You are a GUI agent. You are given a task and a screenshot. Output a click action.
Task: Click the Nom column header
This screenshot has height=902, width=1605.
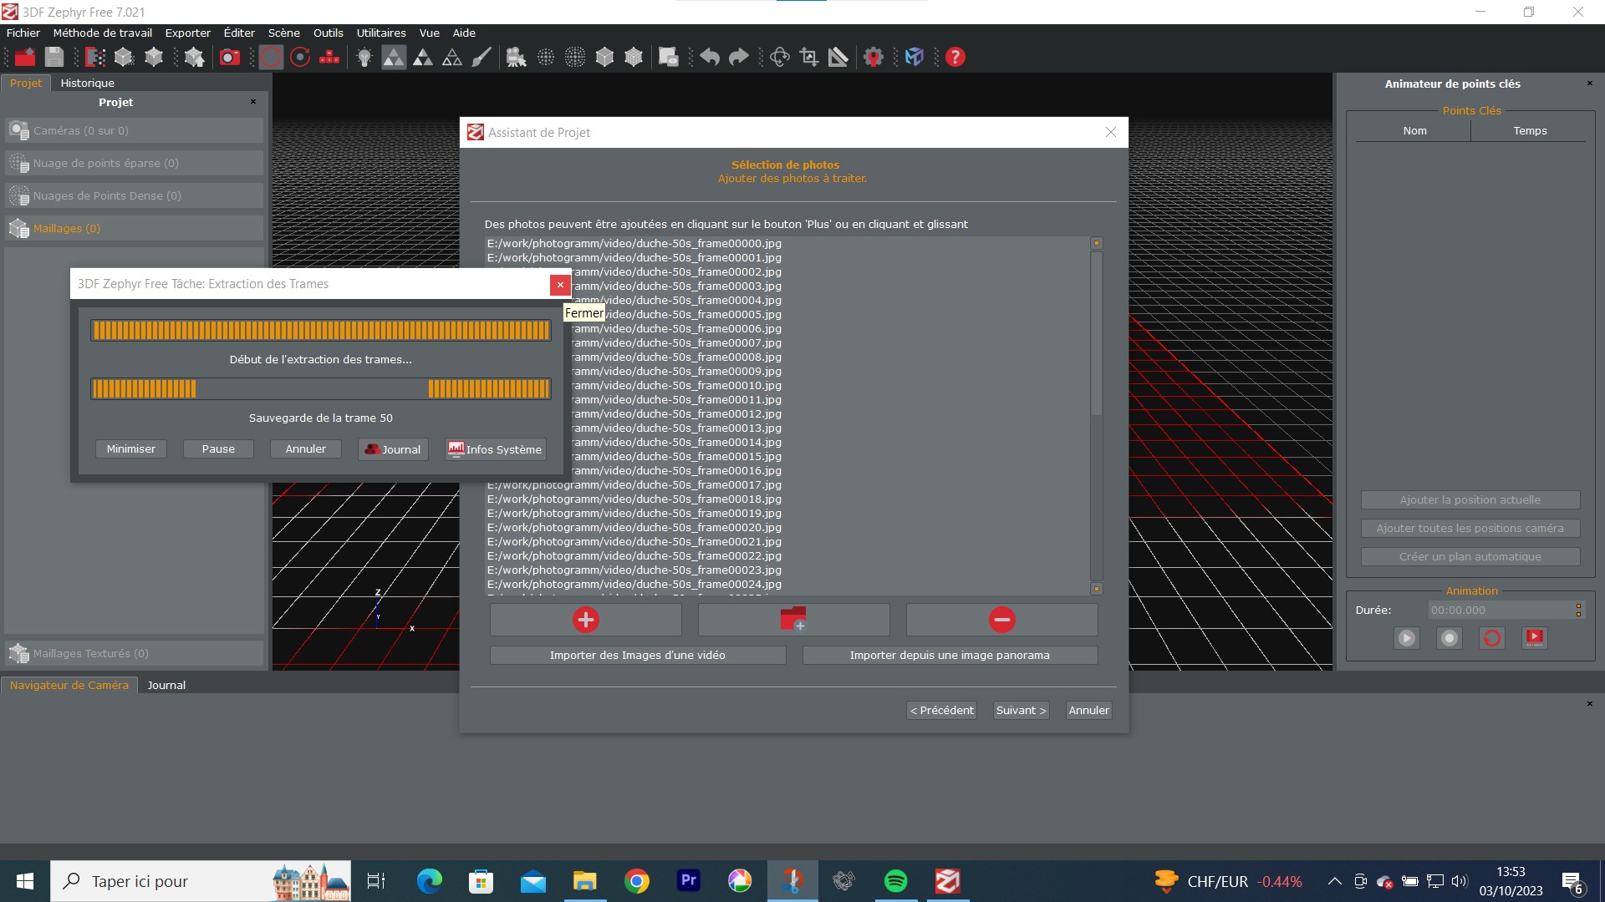(1414, 130)
